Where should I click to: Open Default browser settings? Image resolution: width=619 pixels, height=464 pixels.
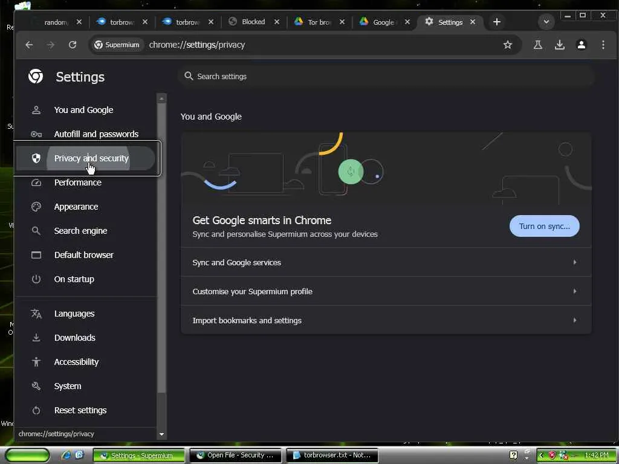[x=83, y=256]
